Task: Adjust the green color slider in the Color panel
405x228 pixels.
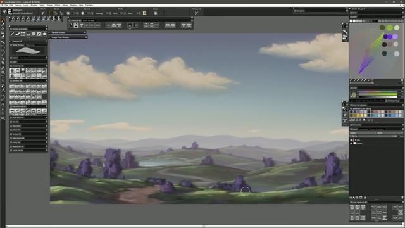Action: click(x=378, y=94)
